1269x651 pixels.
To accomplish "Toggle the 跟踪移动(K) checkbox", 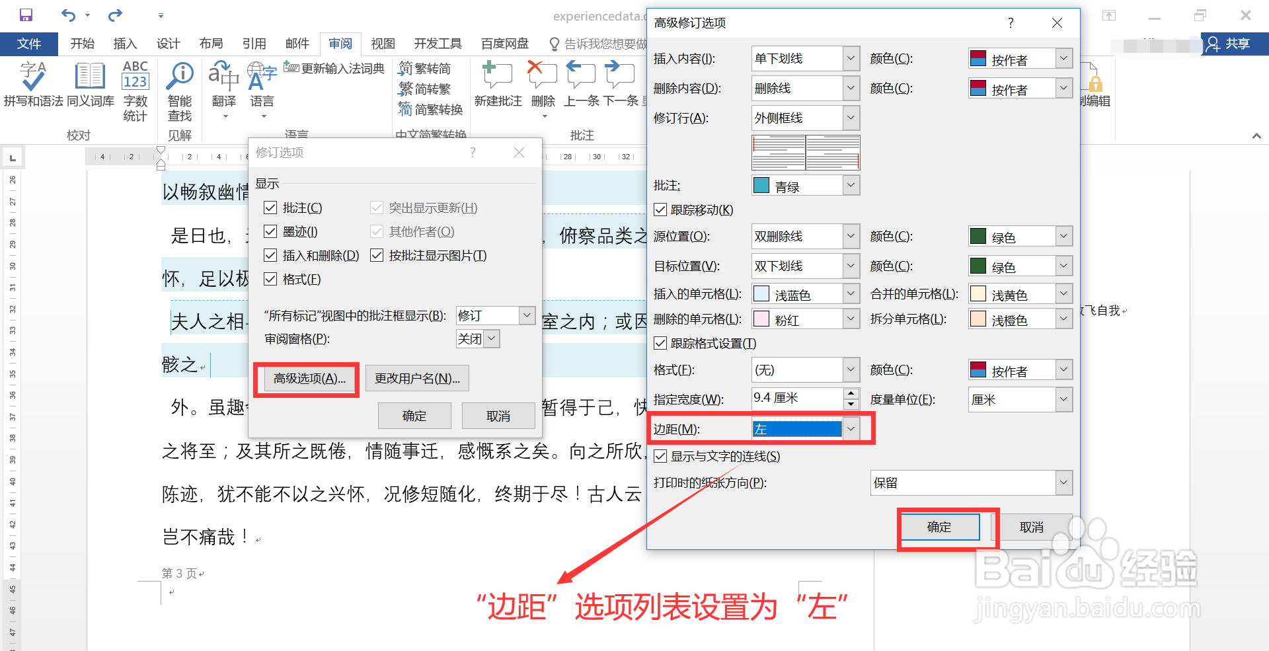I will click(x=660, y=210).
